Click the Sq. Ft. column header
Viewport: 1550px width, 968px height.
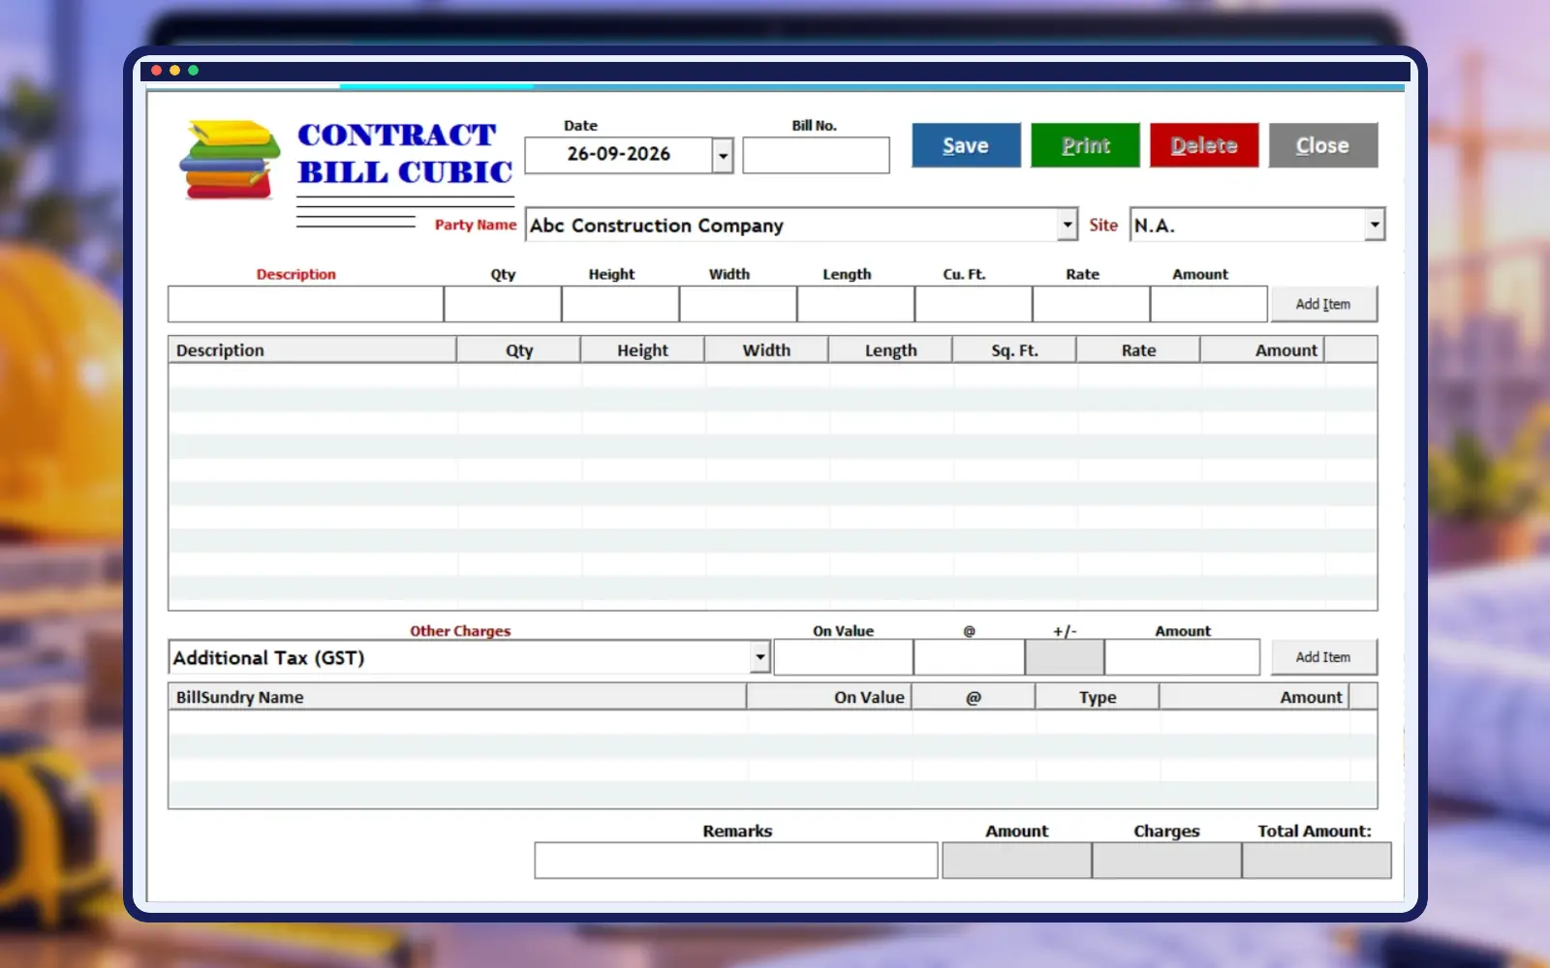[x=1014, y=350]
